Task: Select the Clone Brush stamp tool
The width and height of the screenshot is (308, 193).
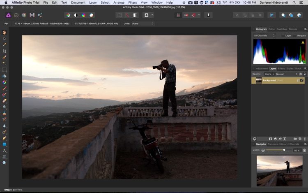Action: (5, 113)
